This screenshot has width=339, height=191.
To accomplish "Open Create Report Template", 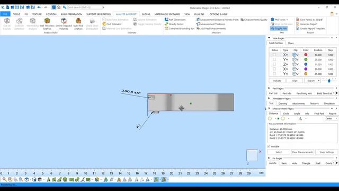I will point(310,29).
